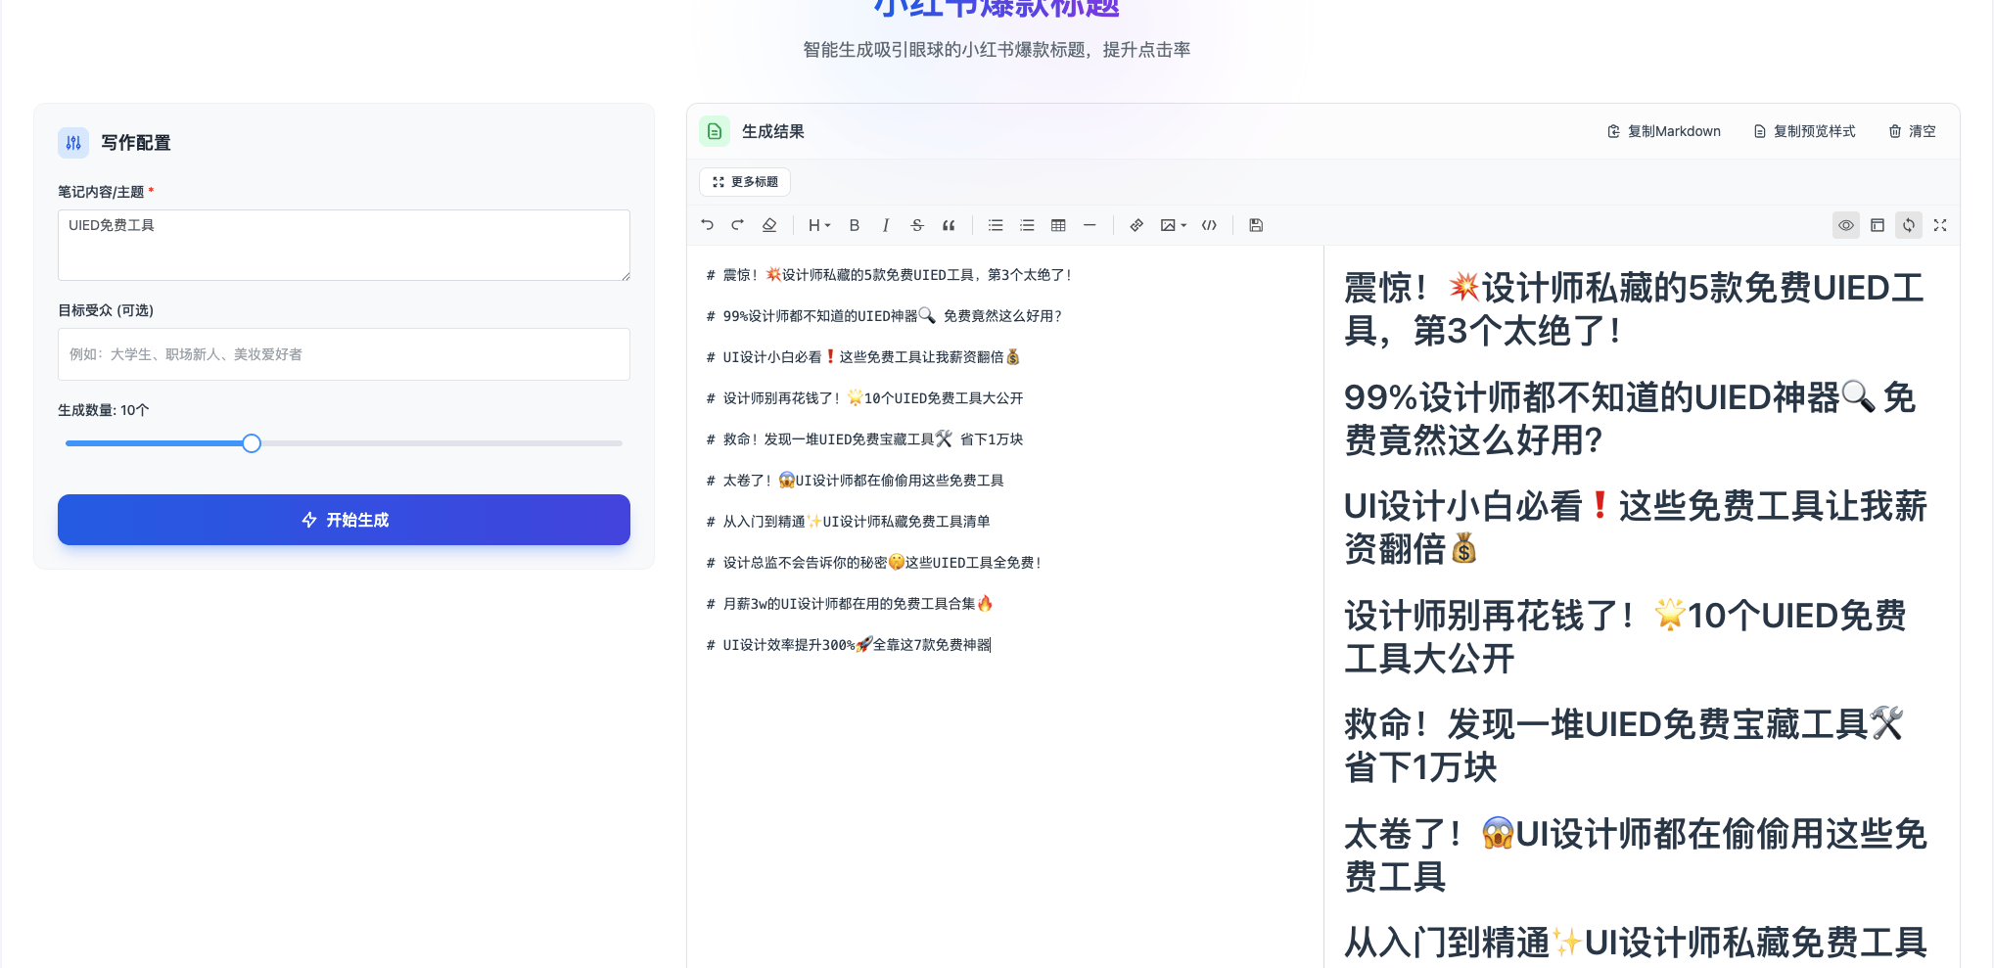Click preview heading '99%设计师都不知道的UIED神器'
This screenshot has height=968, width=1994.
click(1630, 419)
